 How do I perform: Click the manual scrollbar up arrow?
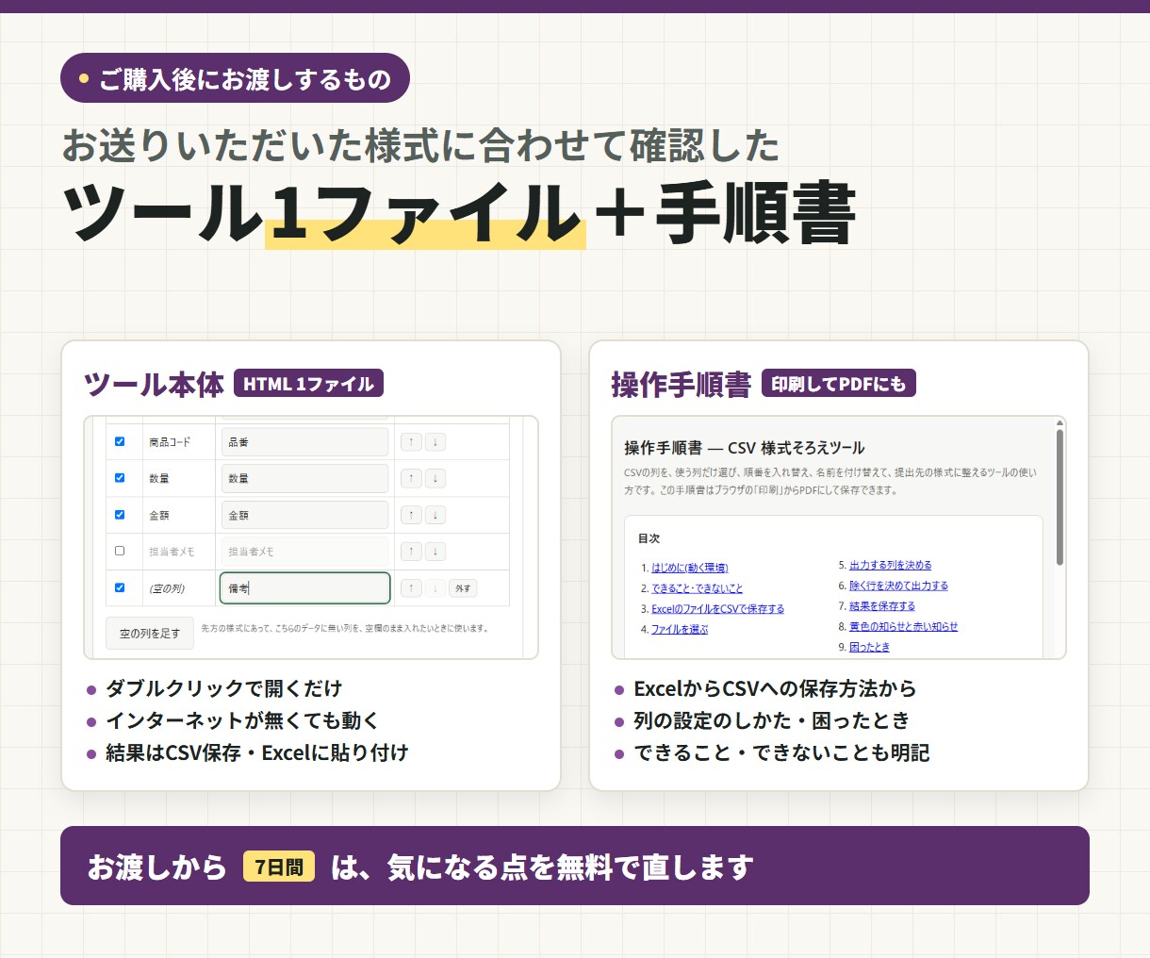pyautogui.click(x=1060, y=423)
